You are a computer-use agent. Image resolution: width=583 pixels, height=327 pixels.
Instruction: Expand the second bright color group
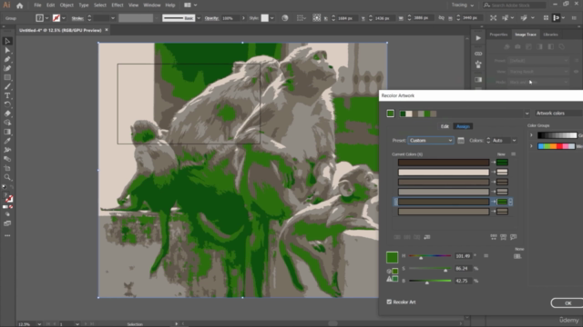pos(531,146)
